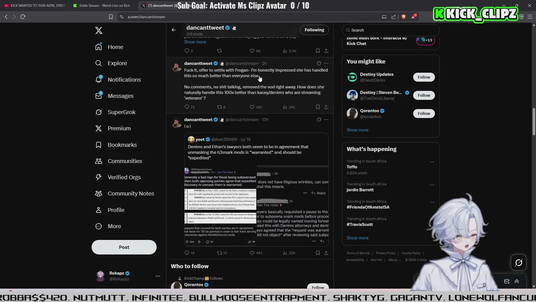Open the Terms of Service link
The height and width of the screenshot is (302, 536).
(358, 253)
